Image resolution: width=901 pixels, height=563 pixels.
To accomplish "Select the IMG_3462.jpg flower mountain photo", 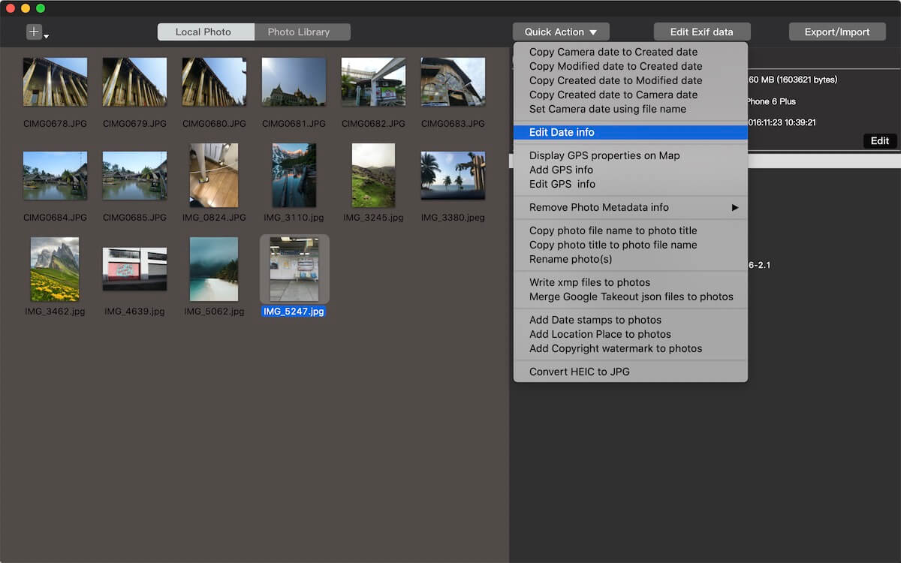I will pyautogui.click(x=55, y=268).
